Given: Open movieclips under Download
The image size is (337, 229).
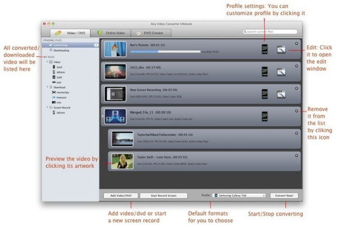Looking at the screenshot, I should point(61,93).
